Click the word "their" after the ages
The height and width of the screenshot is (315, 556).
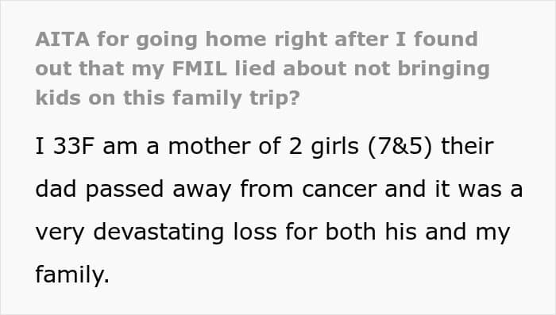[467, 146]
